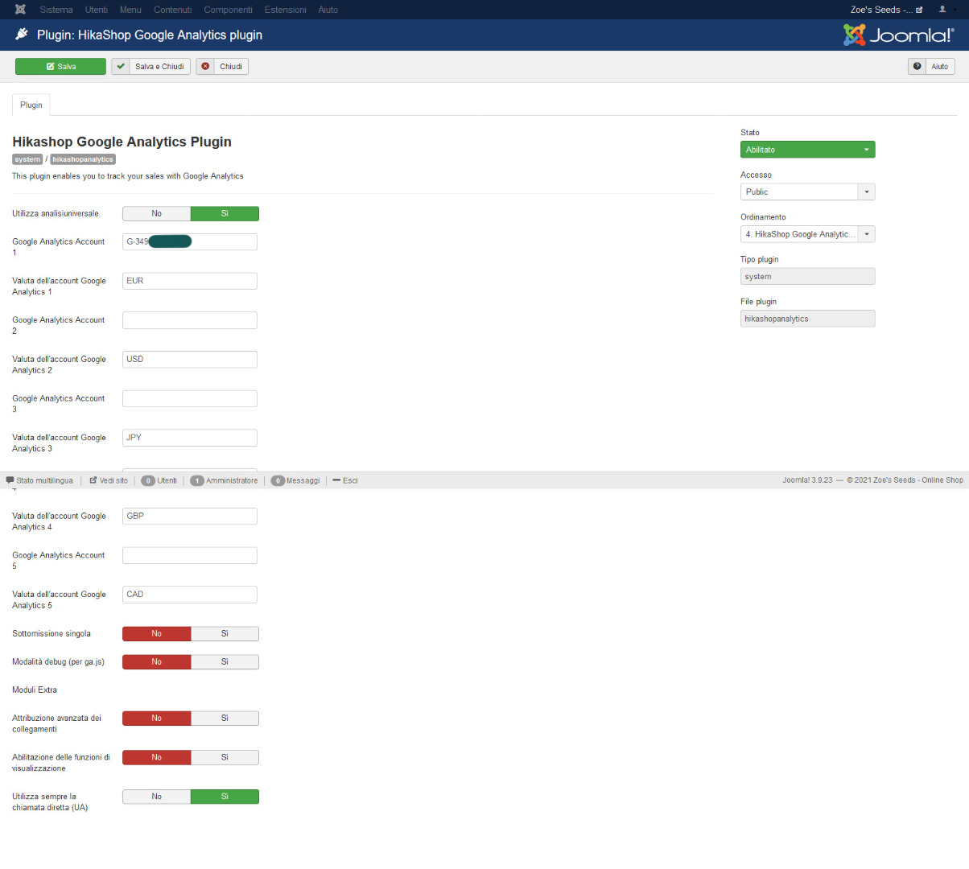This screenshot has height=869, width=969.
Task: Select No for Modalità debug
Action: tap(156, 662)
